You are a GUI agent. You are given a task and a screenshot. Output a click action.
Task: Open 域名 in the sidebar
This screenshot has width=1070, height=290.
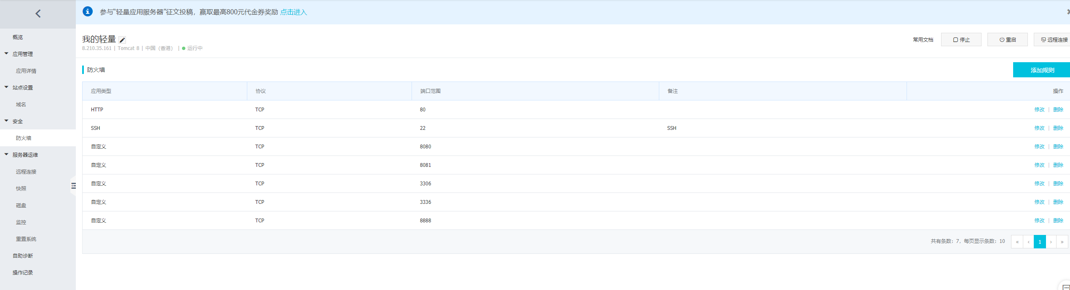[x=21, y=104]
